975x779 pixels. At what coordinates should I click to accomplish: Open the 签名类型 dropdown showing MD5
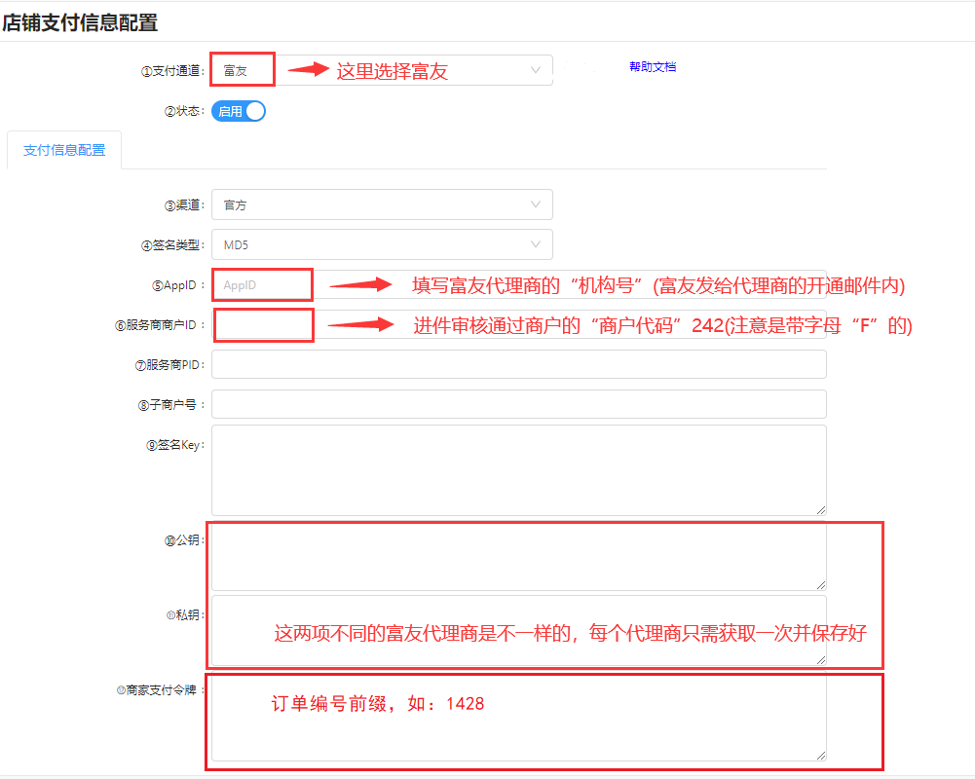(382, 245)
